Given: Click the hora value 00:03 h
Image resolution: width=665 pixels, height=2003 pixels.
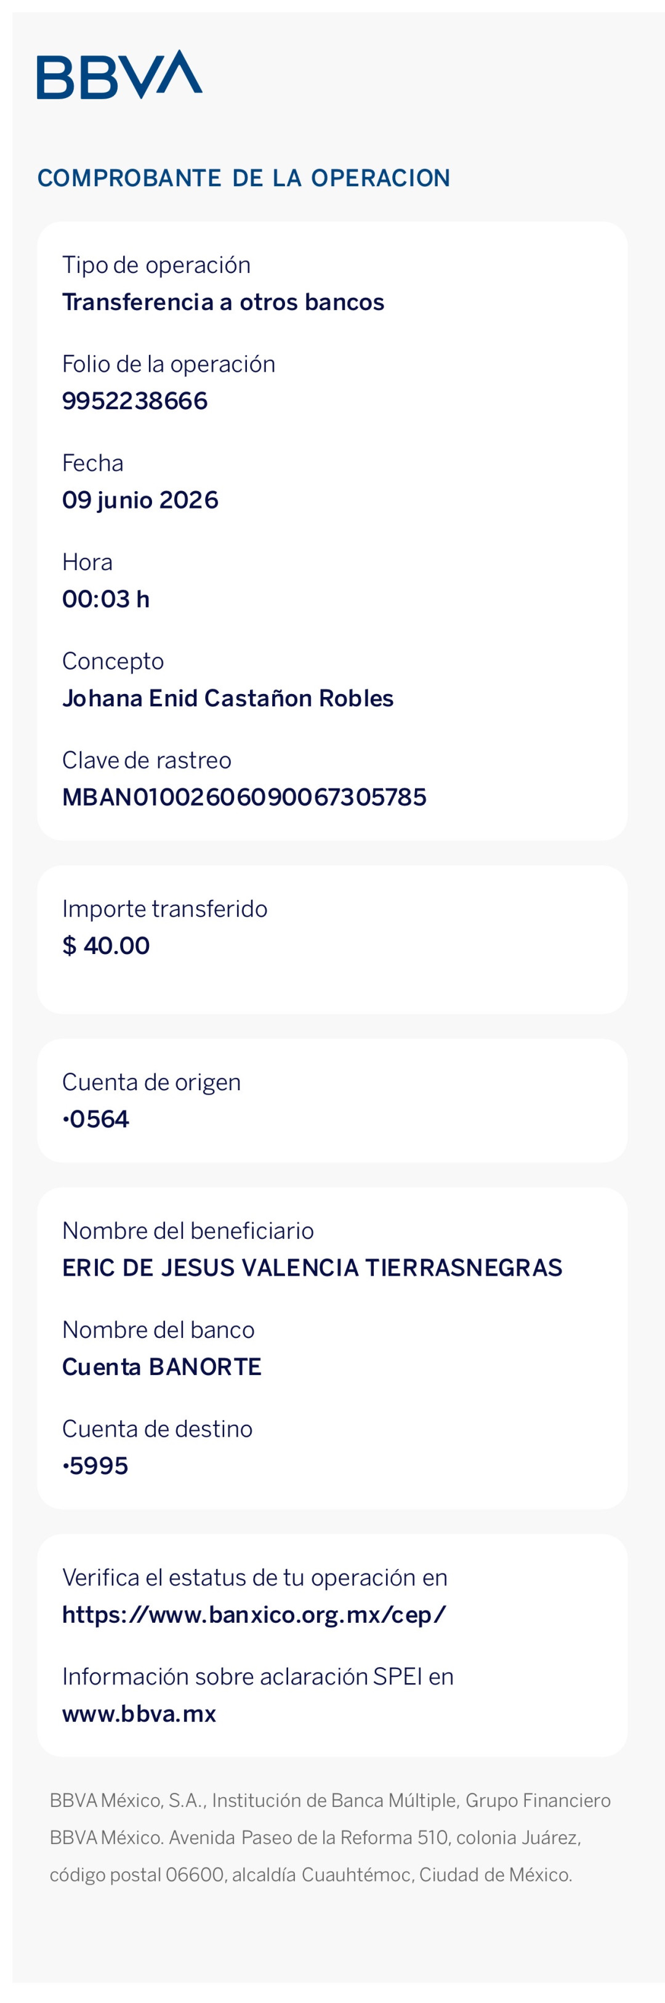Looking at the screenshot, I should pyautogui.click(x=107, y=598).
